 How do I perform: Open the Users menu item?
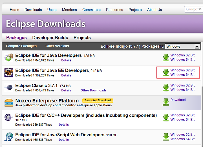(x=52, y=10)
